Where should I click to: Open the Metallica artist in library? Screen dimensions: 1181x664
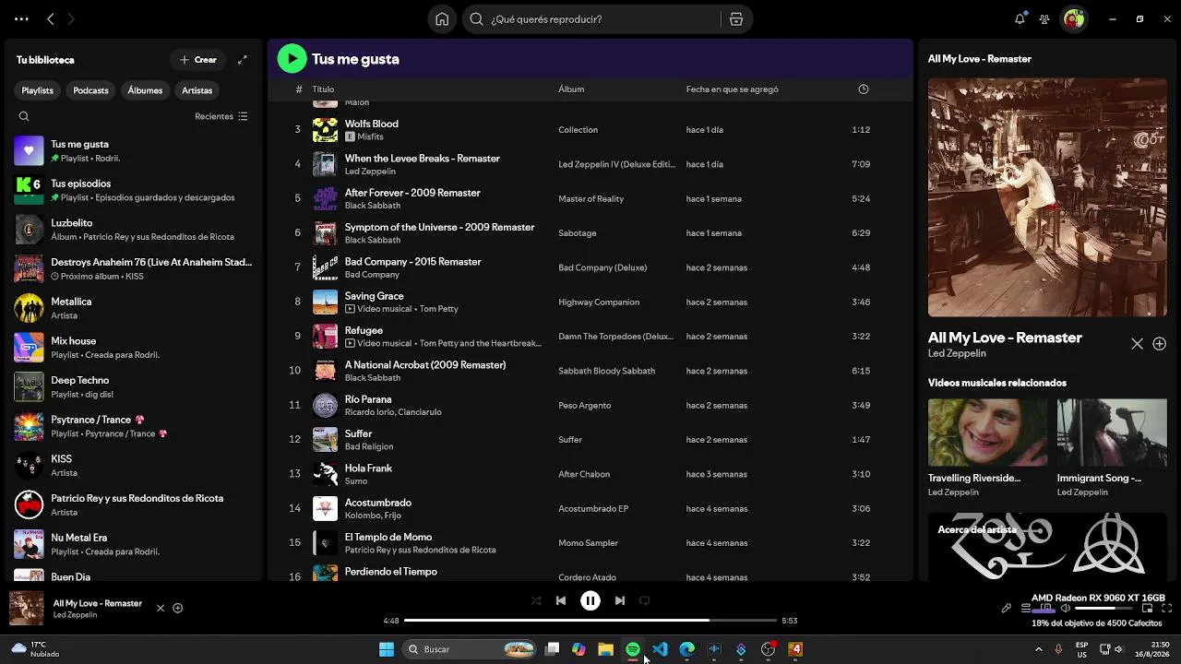coord(133,308)
